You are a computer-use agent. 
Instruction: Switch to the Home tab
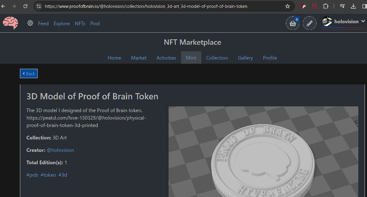[x=114, y=58]
